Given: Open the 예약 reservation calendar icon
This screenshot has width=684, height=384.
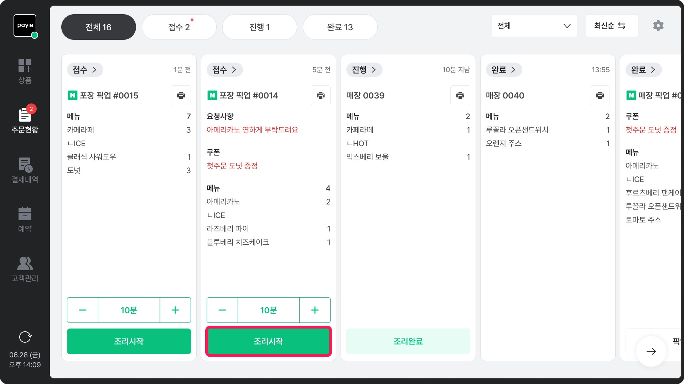Looking at the screenshot, I should point(25,219).
